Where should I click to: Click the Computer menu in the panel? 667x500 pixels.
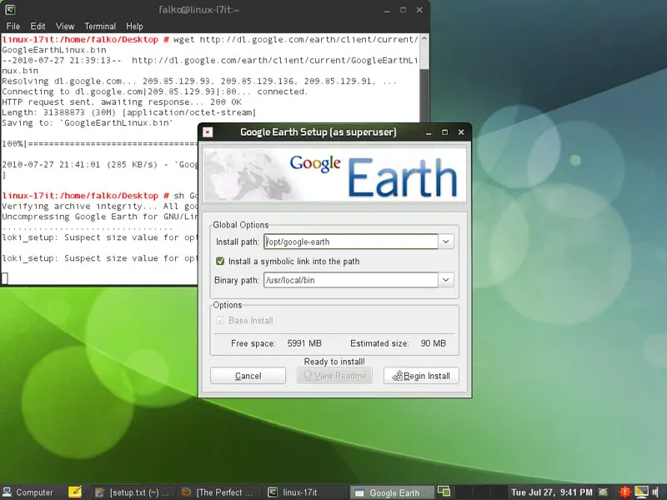(28, 492)
